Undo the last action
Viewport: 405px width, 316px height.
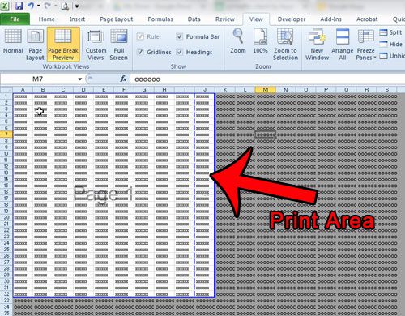pyautogui.click(x=31, y=6)
